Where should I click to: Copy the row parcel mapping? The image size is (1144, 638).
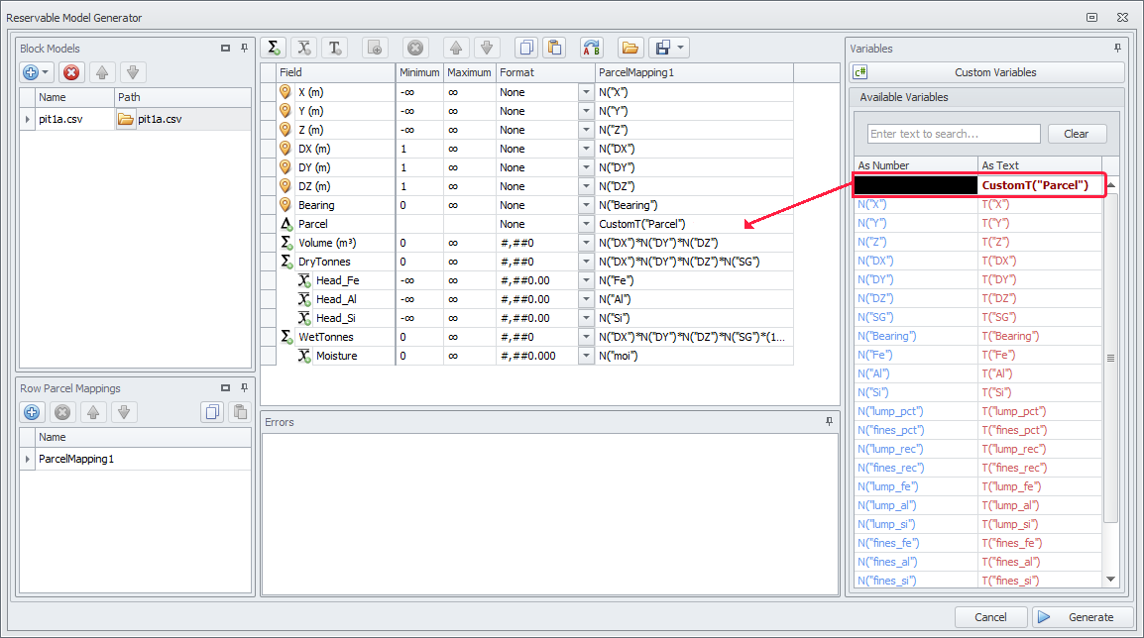point(211,413)
